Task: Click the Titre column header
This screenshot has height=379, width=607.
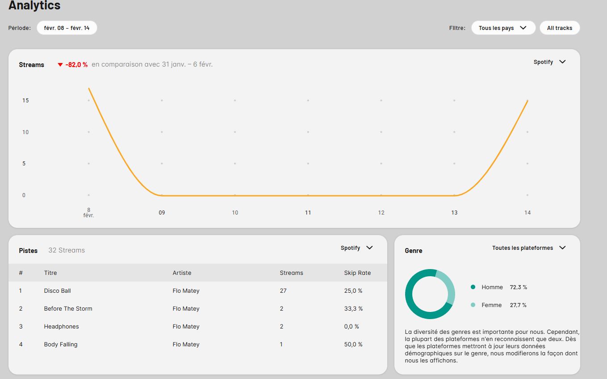Action: (50, 273)
